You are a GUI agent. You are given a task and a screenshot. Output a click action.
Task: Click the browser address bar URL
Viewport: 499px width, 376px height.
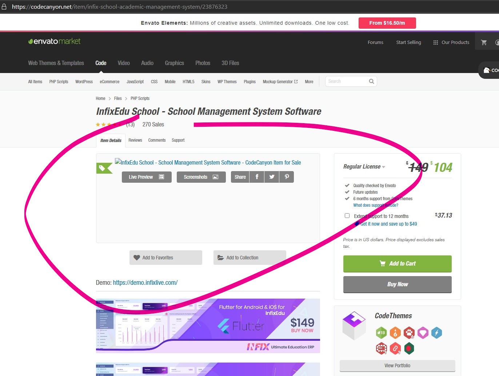pos(120,7)
